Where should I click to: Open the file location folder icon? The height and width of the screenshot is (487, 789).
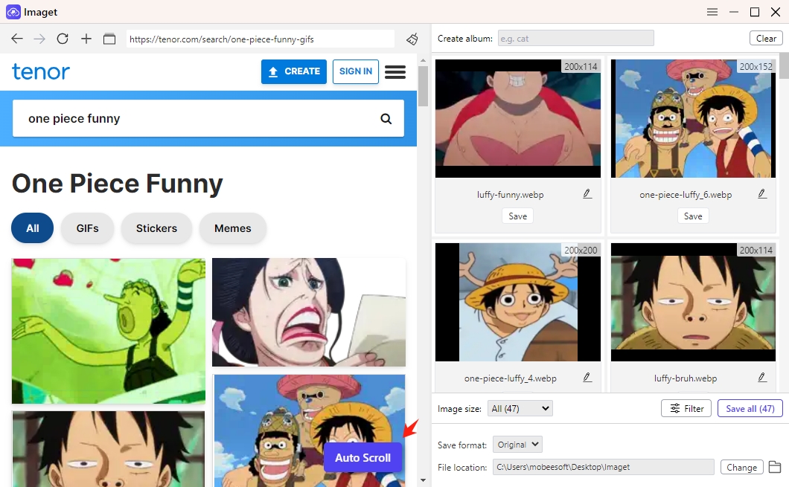coord(775,467)
